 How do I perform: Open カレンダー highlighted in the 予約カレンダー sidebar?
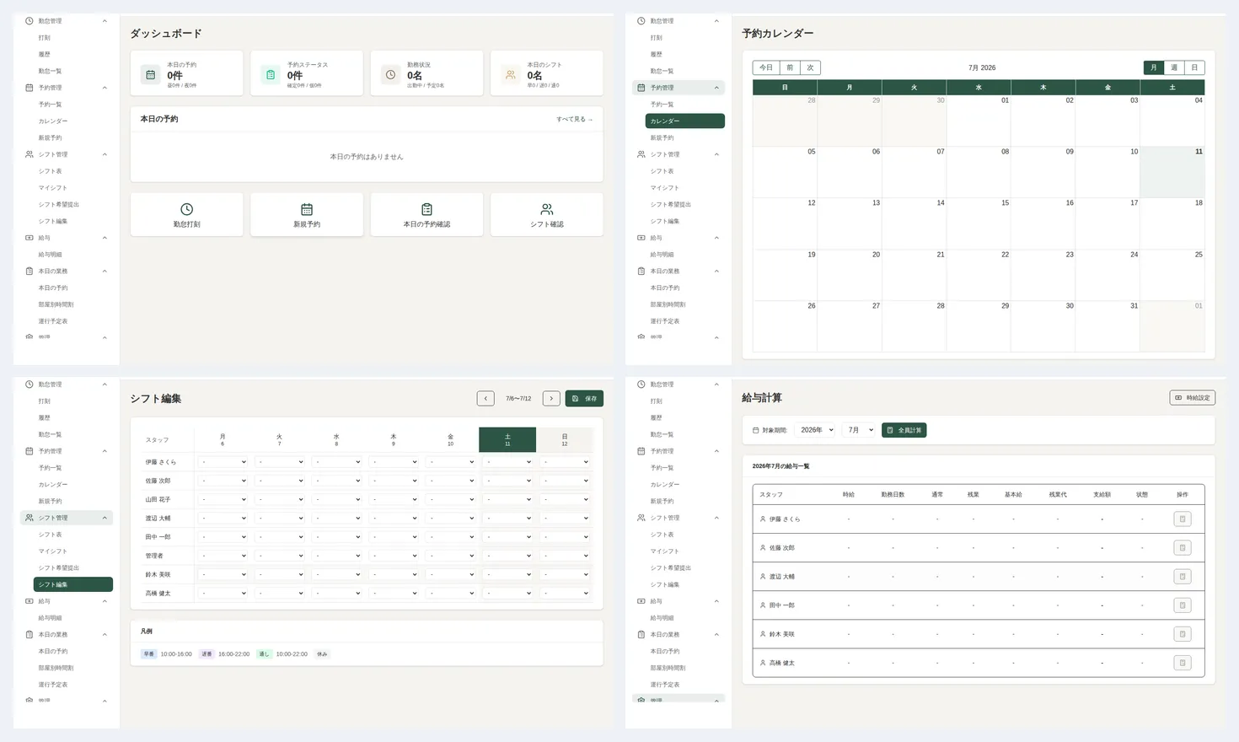pos(685,121)
